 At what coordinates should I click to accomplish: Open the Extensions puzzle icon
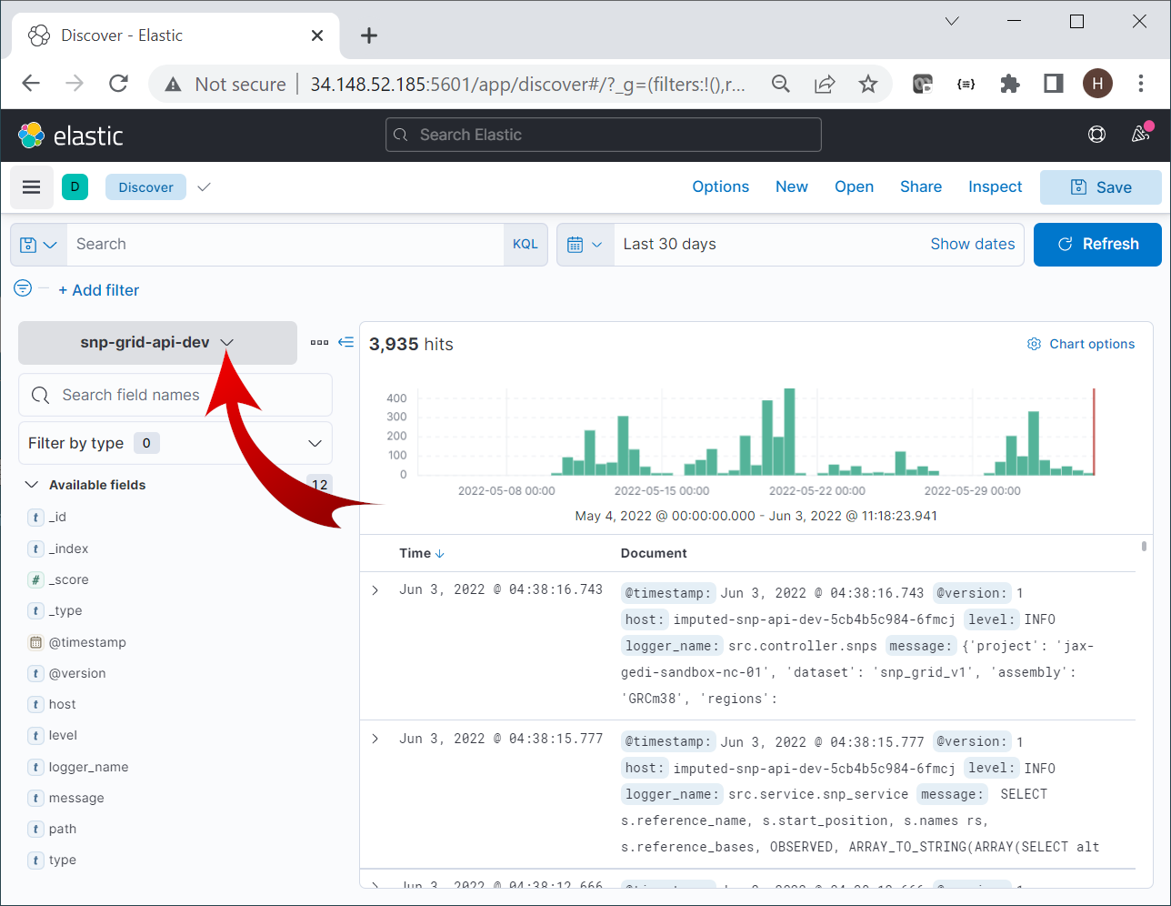[1010, 84]
